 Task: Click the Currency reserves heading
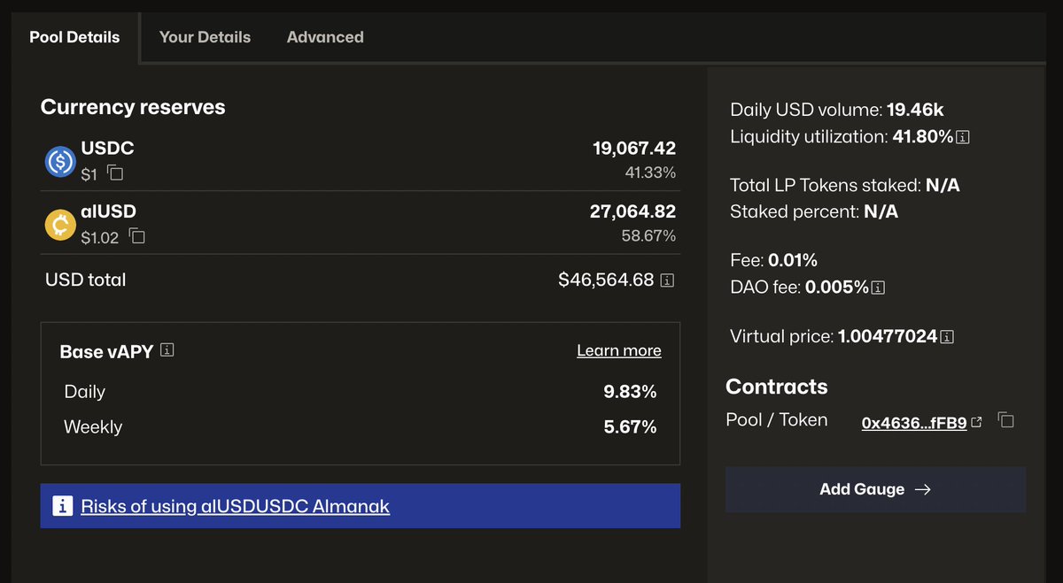tap(133, 107)
